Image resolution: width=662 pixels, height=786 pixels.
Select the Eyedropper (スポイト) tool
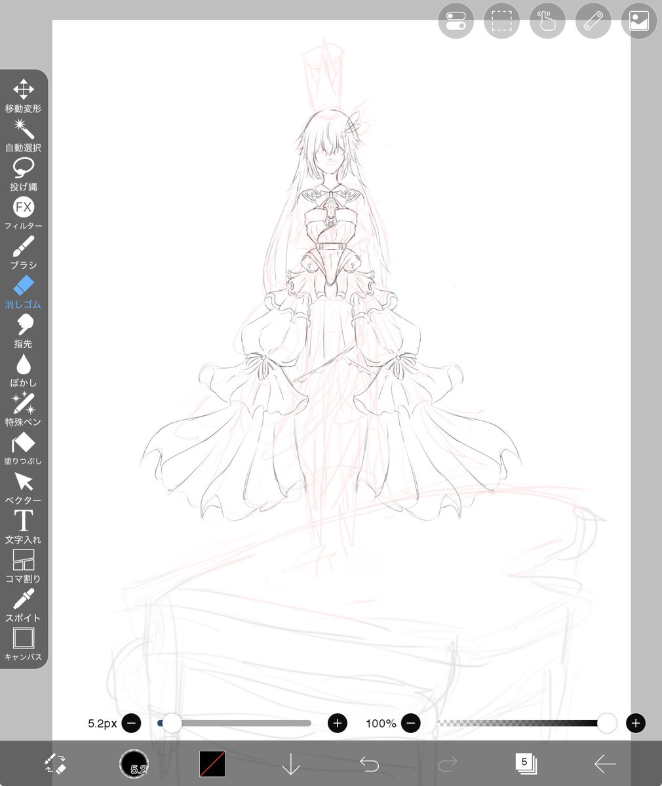point(24,607)
